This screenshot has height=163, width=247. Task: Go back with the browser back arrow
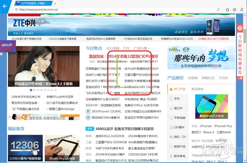(5, 6)
